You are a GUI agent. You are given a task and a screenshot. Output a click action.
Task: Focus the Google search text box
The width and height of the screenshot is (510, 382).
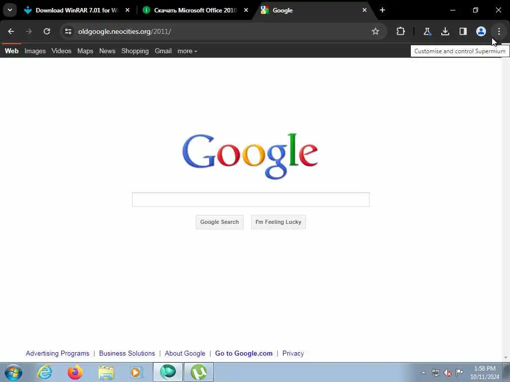point(251,199)
